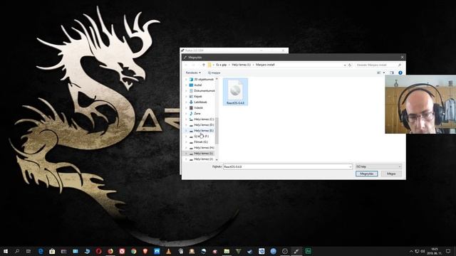Open the help icon in the Open dialog
The width and height of the screenshot is (456, 256).
[x=400, y=73]
